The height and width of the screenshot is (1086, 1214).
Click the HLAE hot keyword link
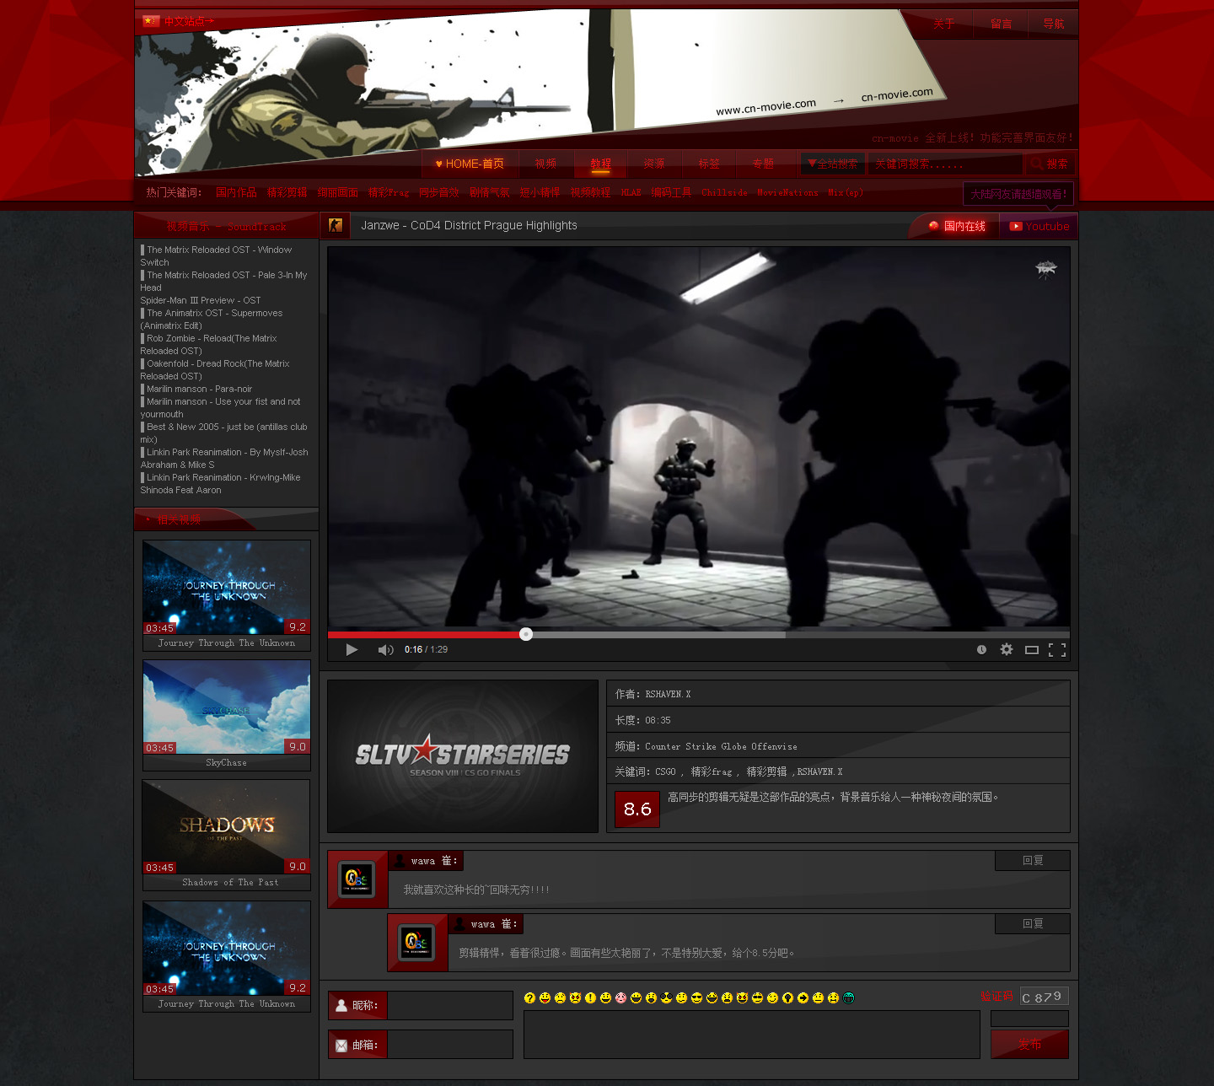coord(631,193)
